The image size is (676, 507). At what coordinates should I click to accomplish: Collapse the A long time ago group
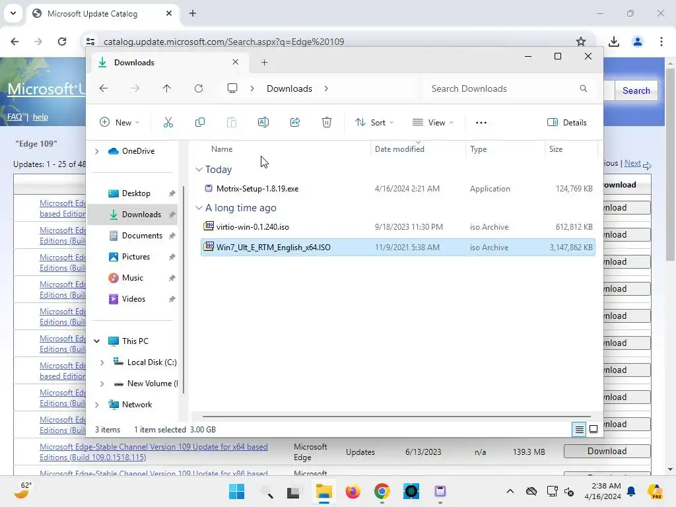(x=199, y=208)
